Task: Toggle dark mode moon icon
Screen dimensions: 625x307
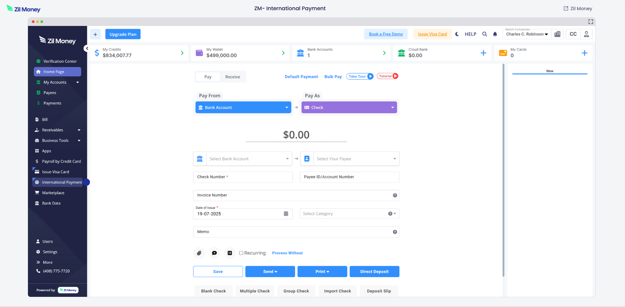Action: point(457,34)
